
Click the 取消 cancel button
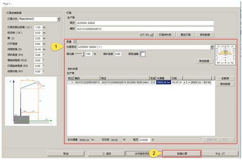(x=66, y=154)
